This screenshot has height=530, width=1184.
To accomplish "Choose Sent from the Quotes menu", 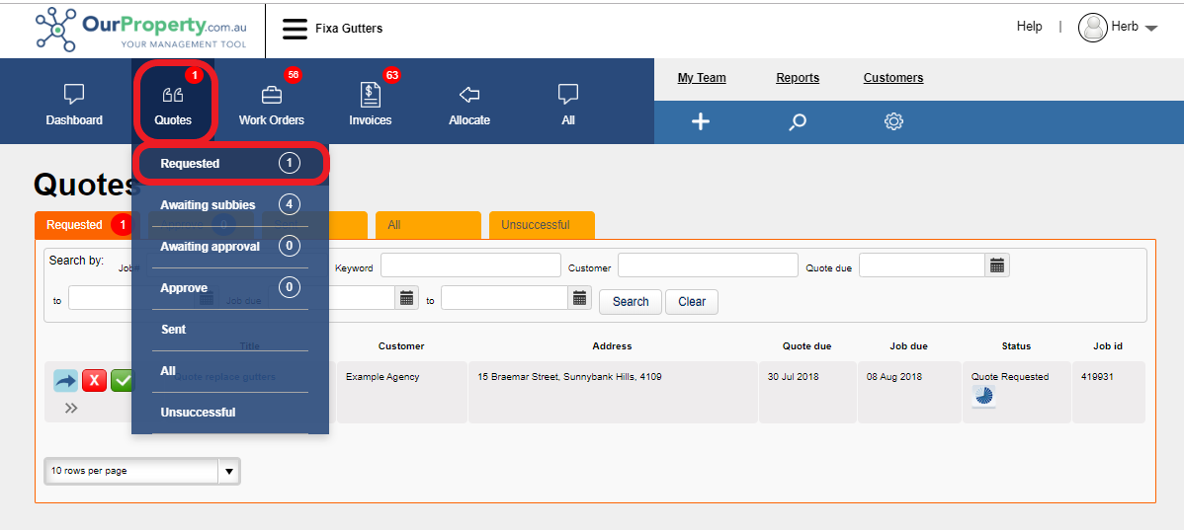I will (230, 330).
